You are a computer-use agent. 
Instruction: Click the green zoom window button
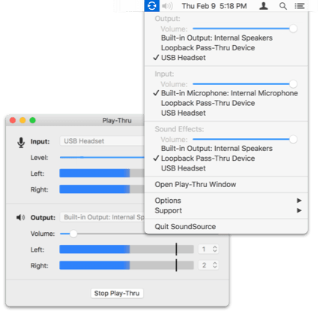[x=32, y=120]
